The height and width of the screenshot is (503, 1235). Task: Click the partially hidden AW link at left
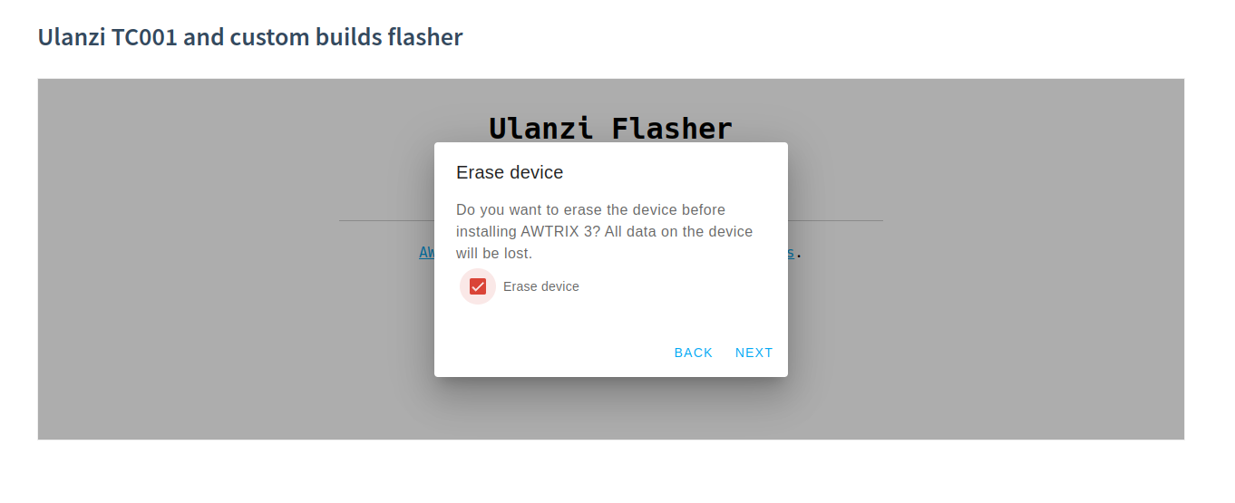coord(426,252)
